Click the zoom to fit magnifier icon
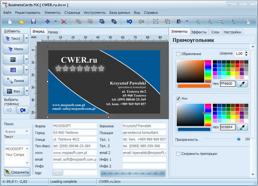This screenshot has height=186, width=258. point(210,21)
